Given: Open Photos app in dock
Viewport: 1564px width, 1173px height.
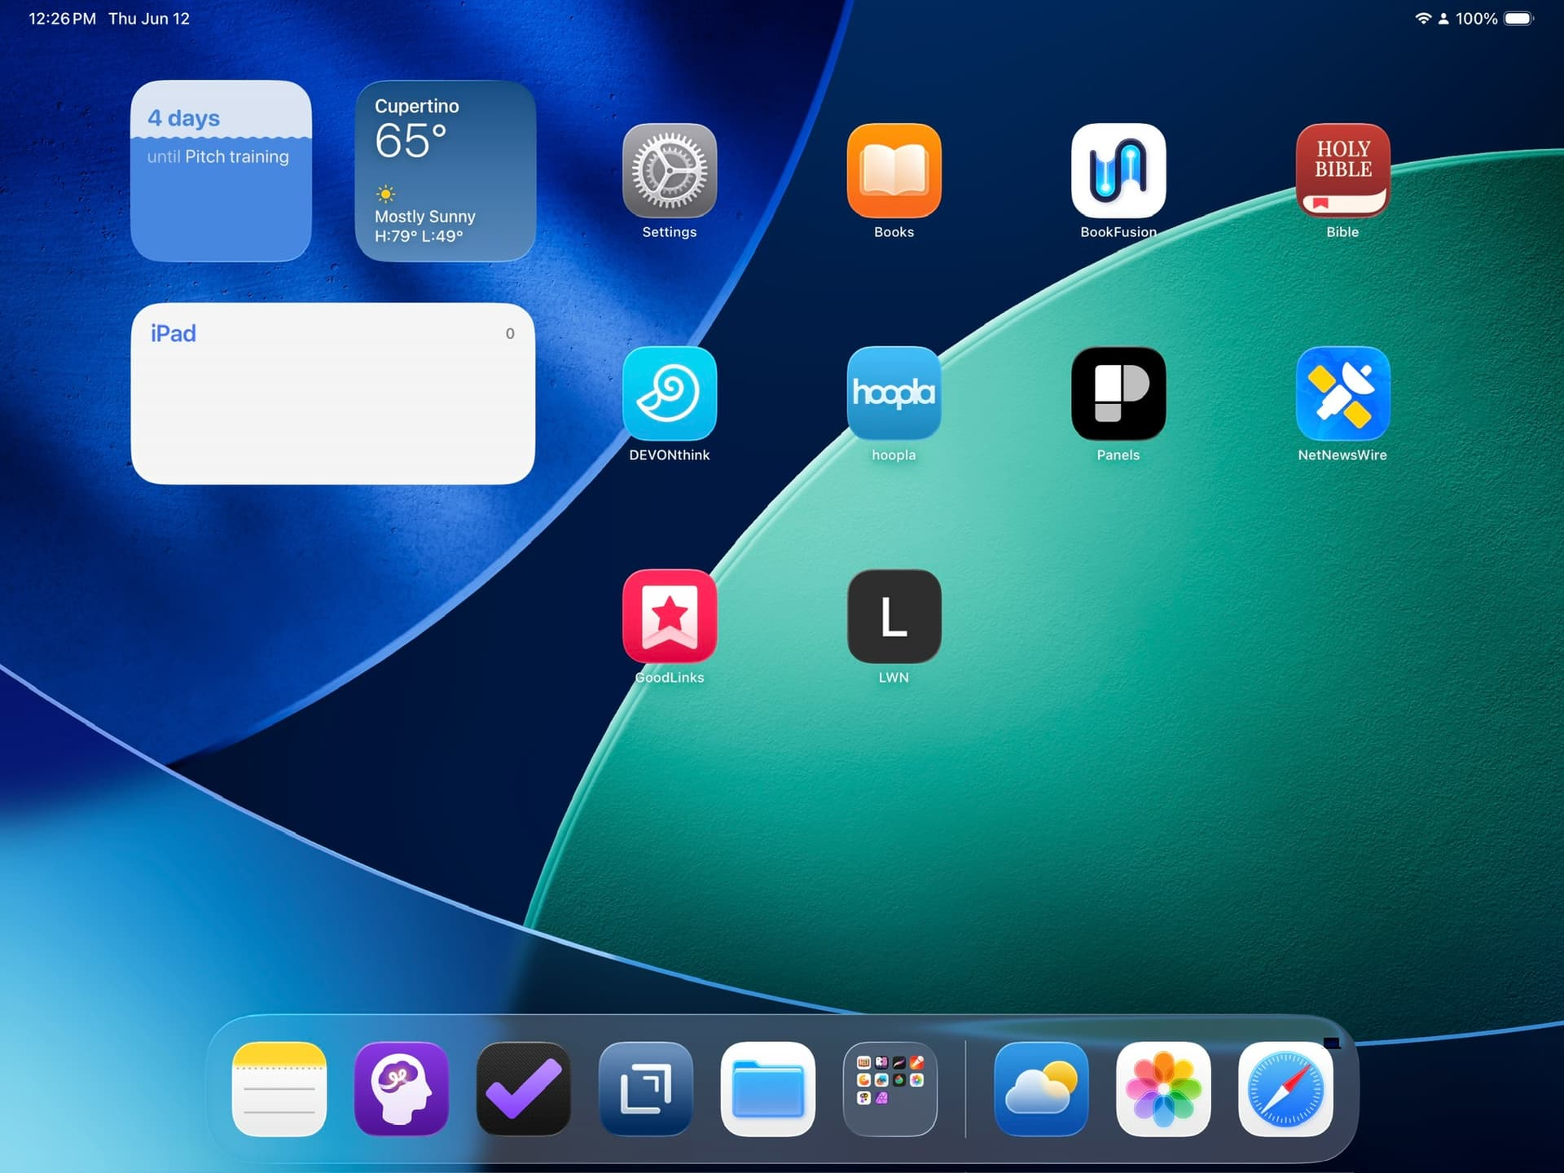Looking at the screenshot, I should [1163, 1088].
